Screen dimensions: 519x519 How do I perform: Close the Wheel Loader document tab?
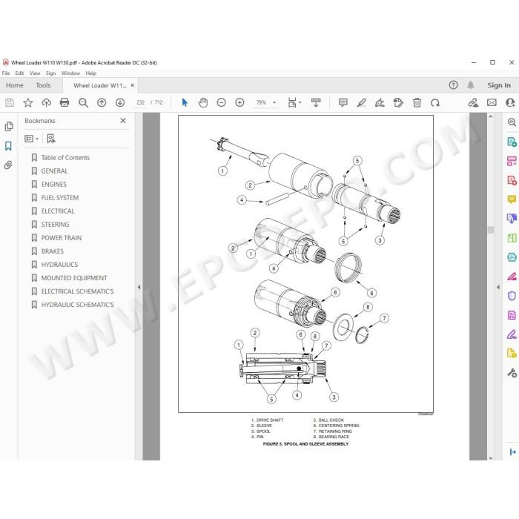coord(133,85)
